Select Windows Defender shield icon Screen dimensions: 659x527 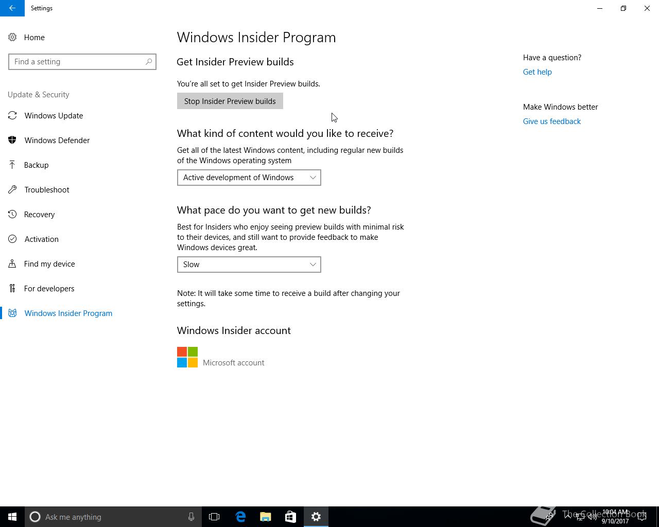pos(12,140)
